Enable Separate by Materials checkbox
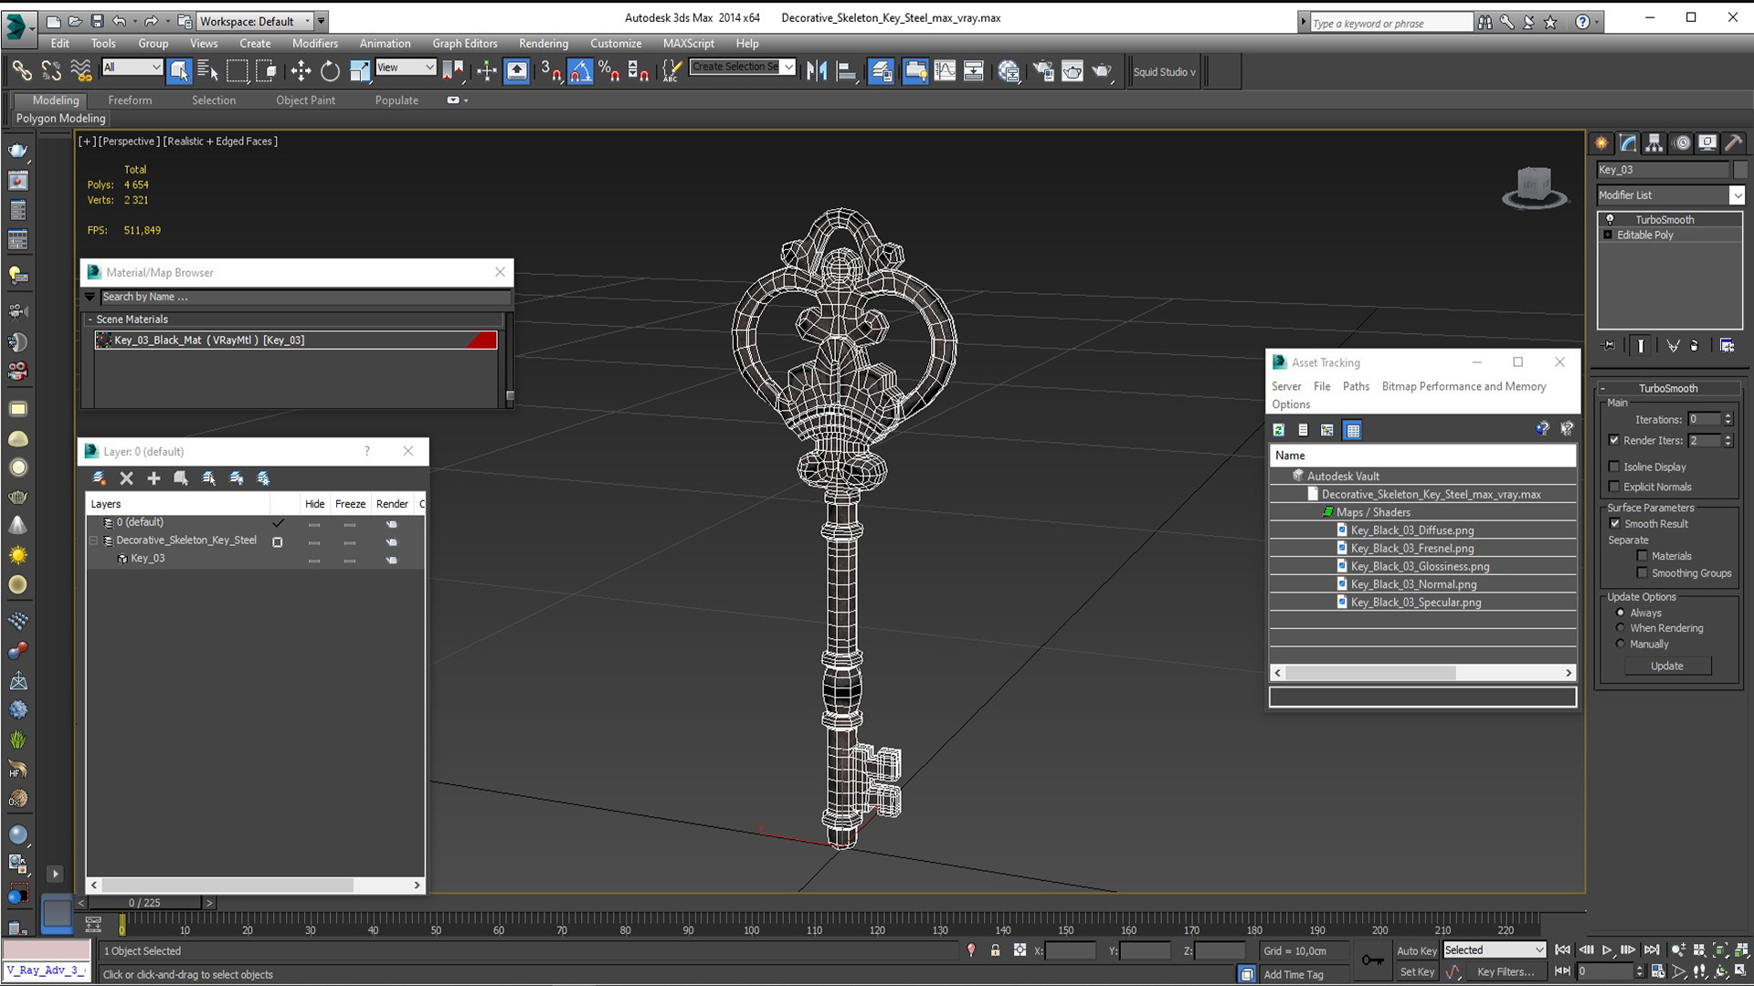Image resolution: width=1754 pixels, height=986 pixels. pos(1643,555)
